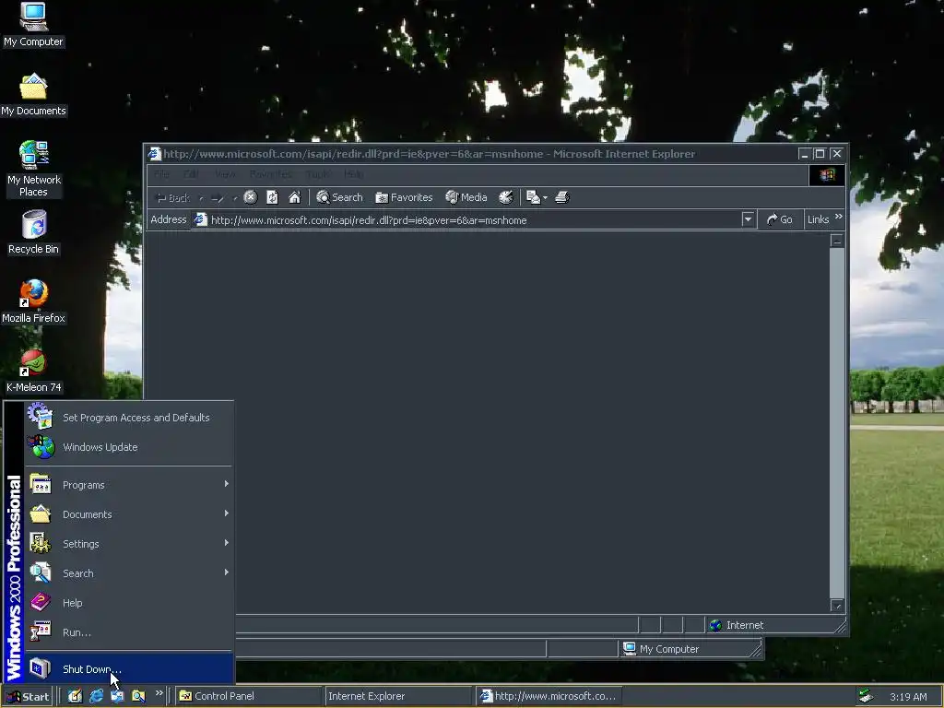Click the Windows logo throbber in IE
Viewport: 944px width, 708px height.
coord(827,174)
